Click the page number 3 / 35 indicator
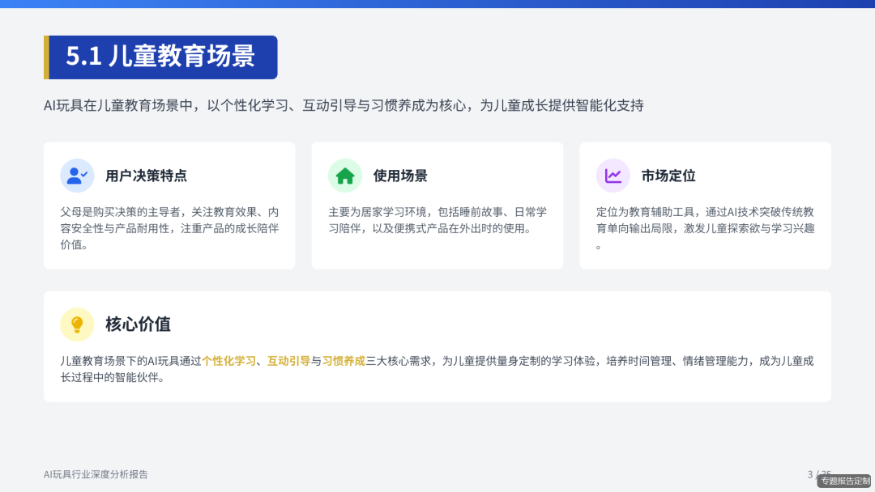This screenshot has width=875, height=492. point(818,474)
